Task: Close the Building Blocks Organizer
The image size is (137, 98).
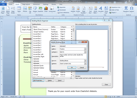Action: pyautogui.click(x=106, y=85)
